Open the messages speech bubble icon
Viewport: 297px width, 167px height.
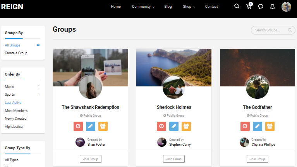pyautogui.click(x=261, y=7)
